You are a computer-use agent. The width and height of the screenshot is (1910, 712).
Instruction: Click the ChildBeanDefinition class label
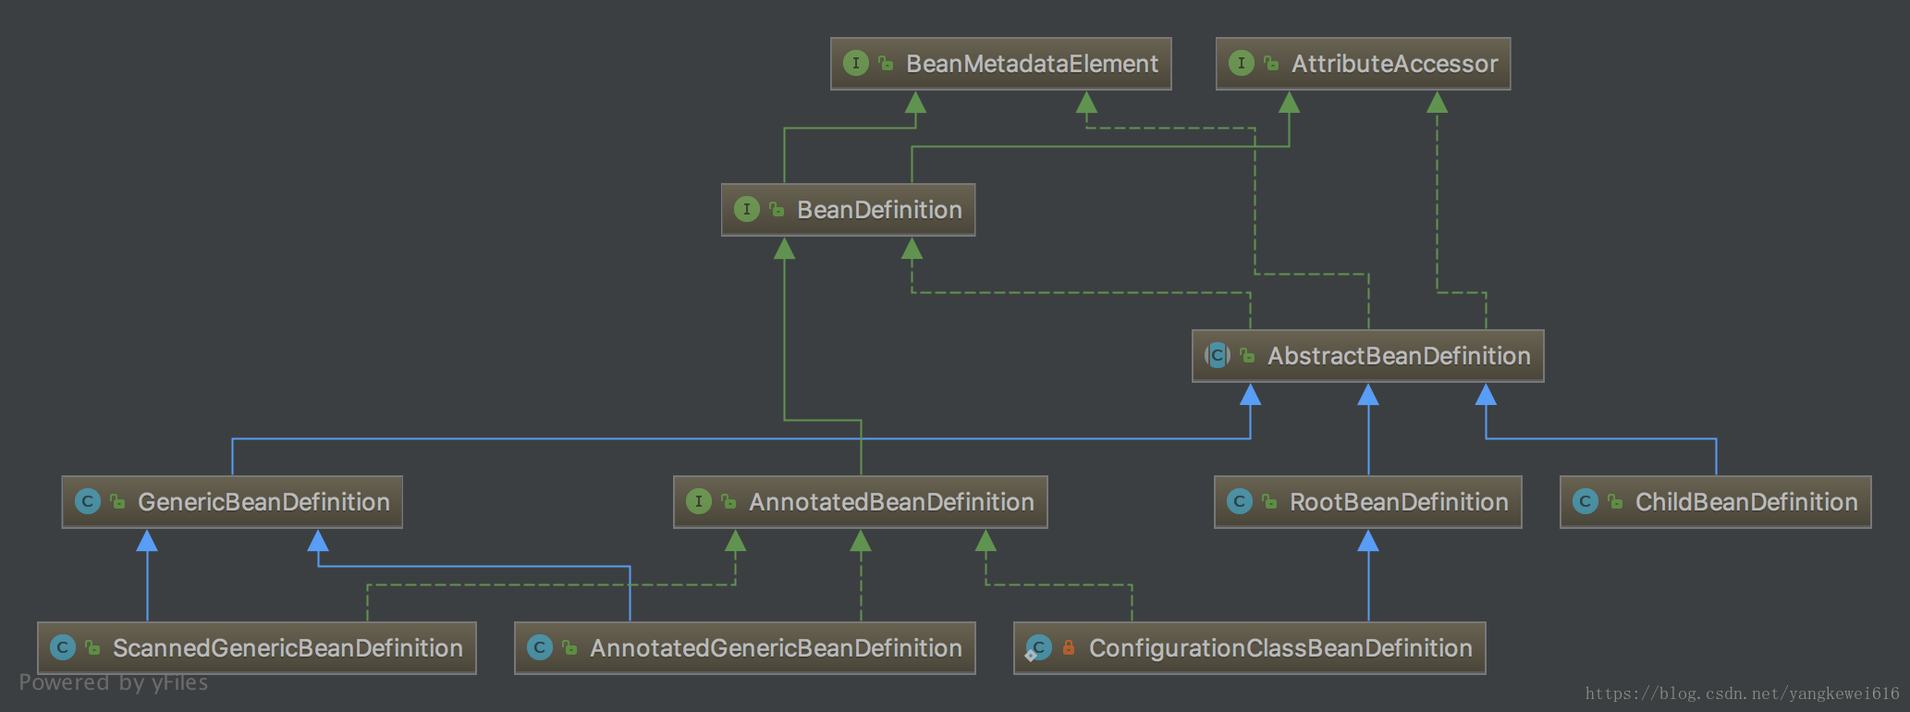1746,502
